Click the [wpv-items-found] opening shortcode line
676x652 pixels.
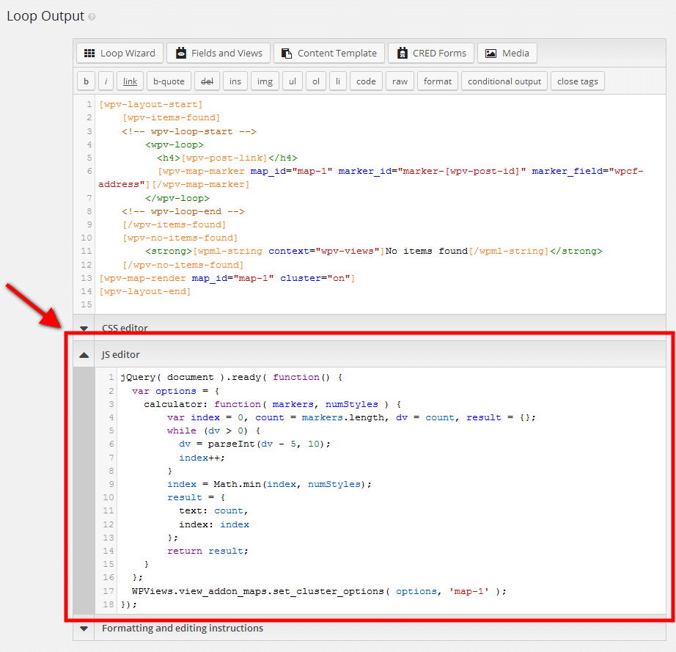(172, 118)
